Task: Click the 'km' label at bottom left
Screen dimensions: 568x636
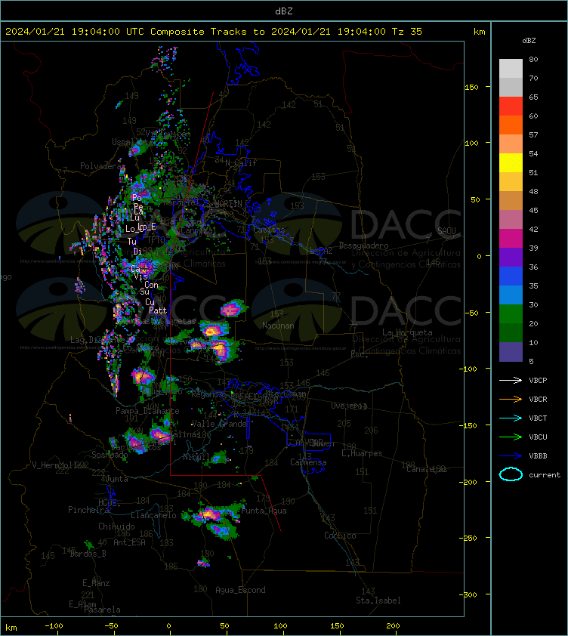Action: tap(11, 628)
